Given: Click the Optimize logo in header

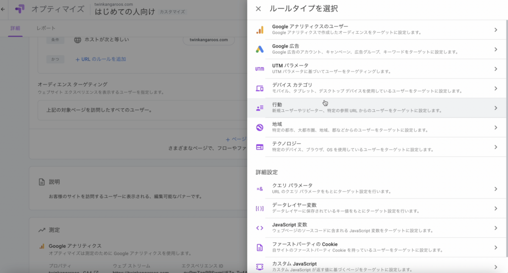Looking at the screenshot, I should tap(20, 9).
